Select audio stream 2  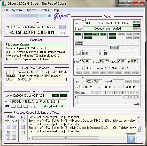(13, 106)
